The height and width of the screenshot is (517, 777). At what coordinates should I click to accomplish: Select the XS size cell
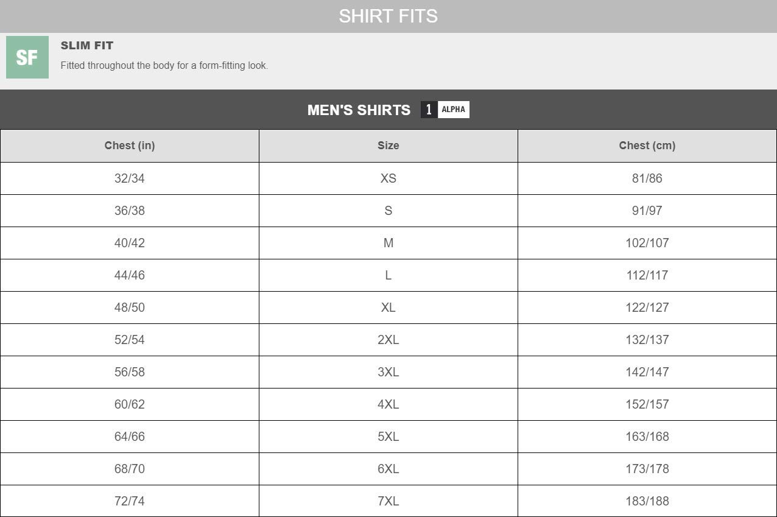coord(388,178)
